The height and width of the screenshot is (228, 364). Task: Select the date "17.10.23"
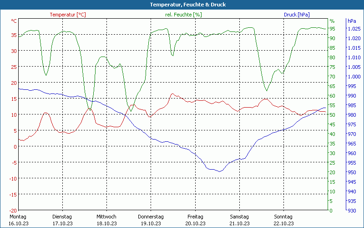click(x=62, y=223)
